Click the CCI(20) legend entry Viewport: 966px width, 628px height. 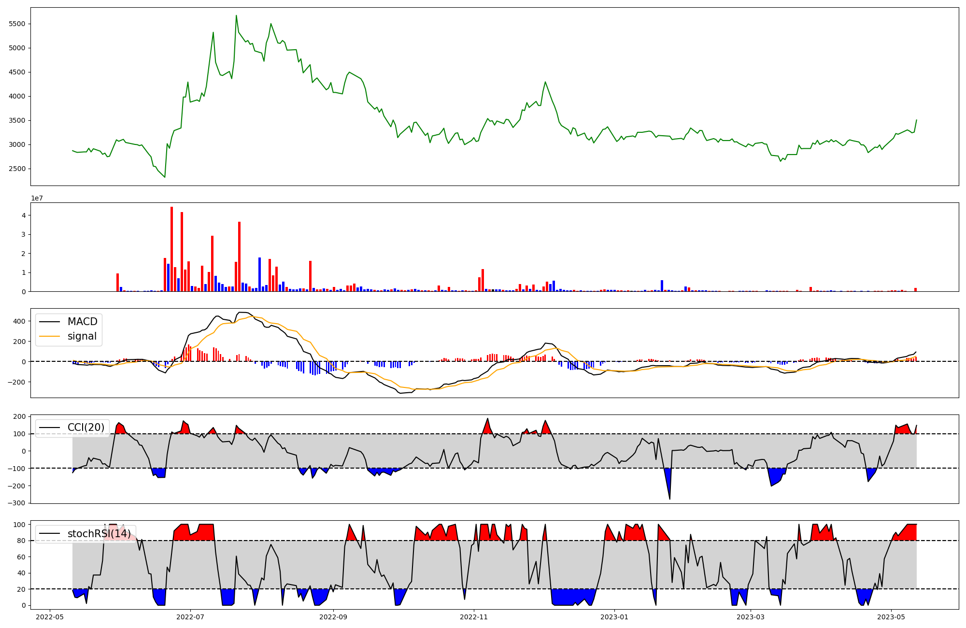click(85, 428)
